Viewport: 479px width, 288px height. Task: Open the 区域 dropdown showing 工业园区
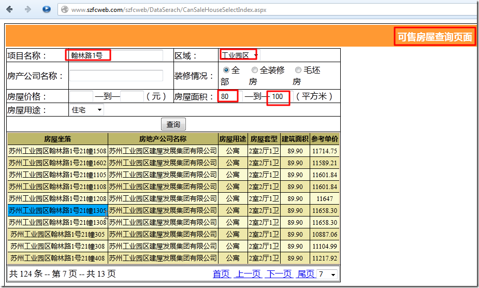(240, 55)
